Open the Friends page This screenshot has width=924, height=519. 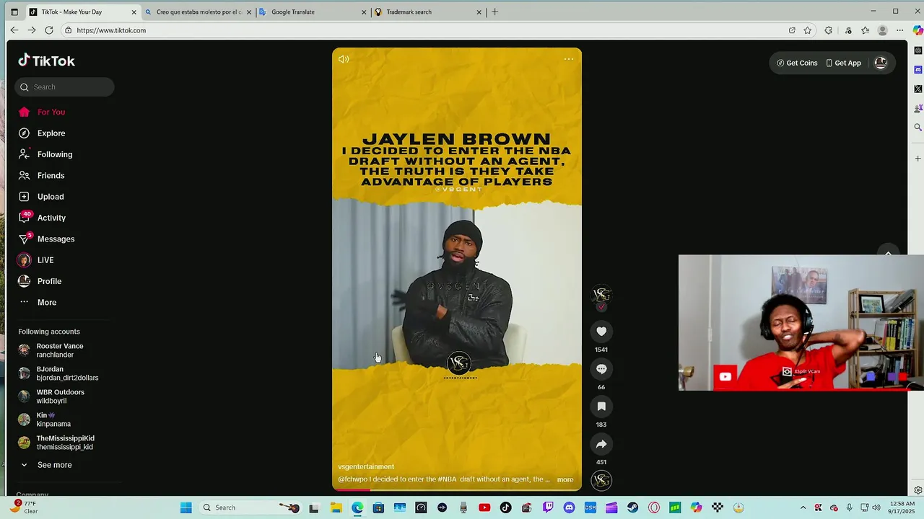[x=51, y=175]
